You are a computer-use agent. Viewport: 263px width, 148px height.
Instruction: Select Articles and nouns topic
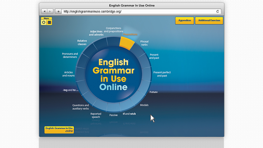click(68, 74)
